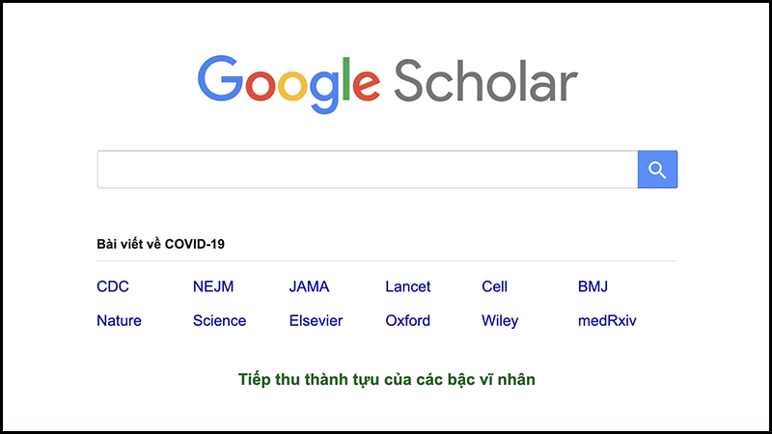772x434 pixels.
Task: Open the NEJM articles link
Action: click(213, 286)
